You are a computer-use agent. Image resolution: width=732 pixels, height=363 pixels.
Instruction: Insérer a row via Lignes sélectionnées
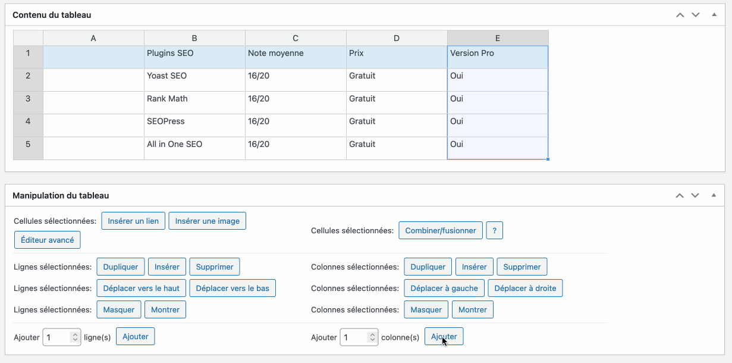(x=167, y=267)
